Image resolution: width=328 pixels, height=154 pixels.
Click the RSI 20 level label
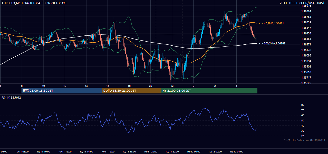[303, 136]
